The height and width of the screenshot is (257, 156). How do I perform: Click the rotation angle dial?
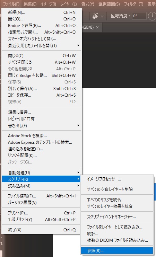pos(152,16)
